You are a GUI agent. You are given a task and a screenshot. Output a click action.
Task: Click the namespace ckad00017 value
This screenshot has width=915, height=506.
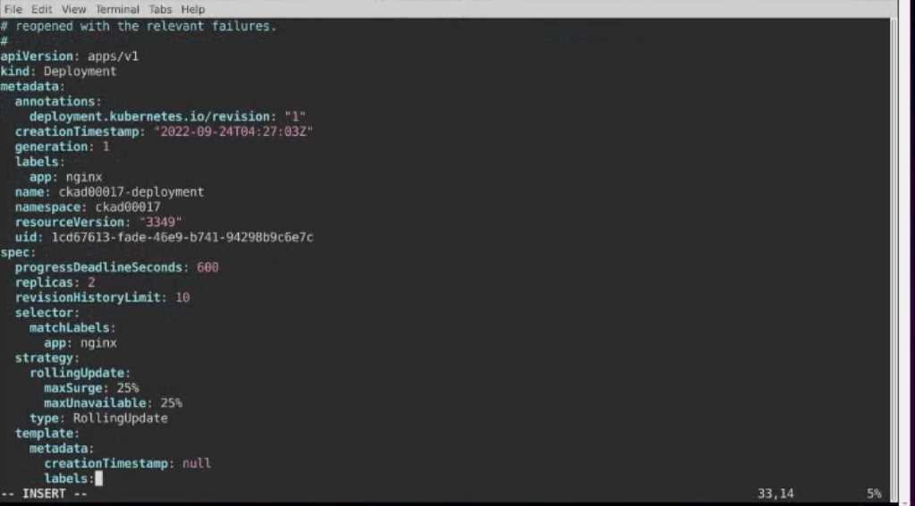tap(128, 207)
